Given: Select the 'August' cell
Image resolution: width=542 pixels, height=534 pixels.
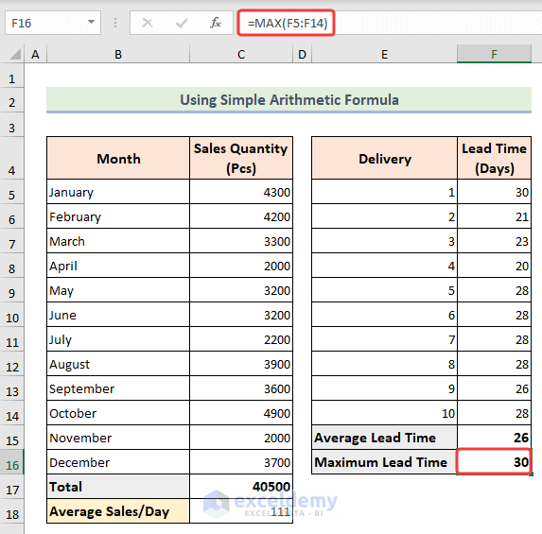Looking at the screenshot, I should (x=118, y=364).
